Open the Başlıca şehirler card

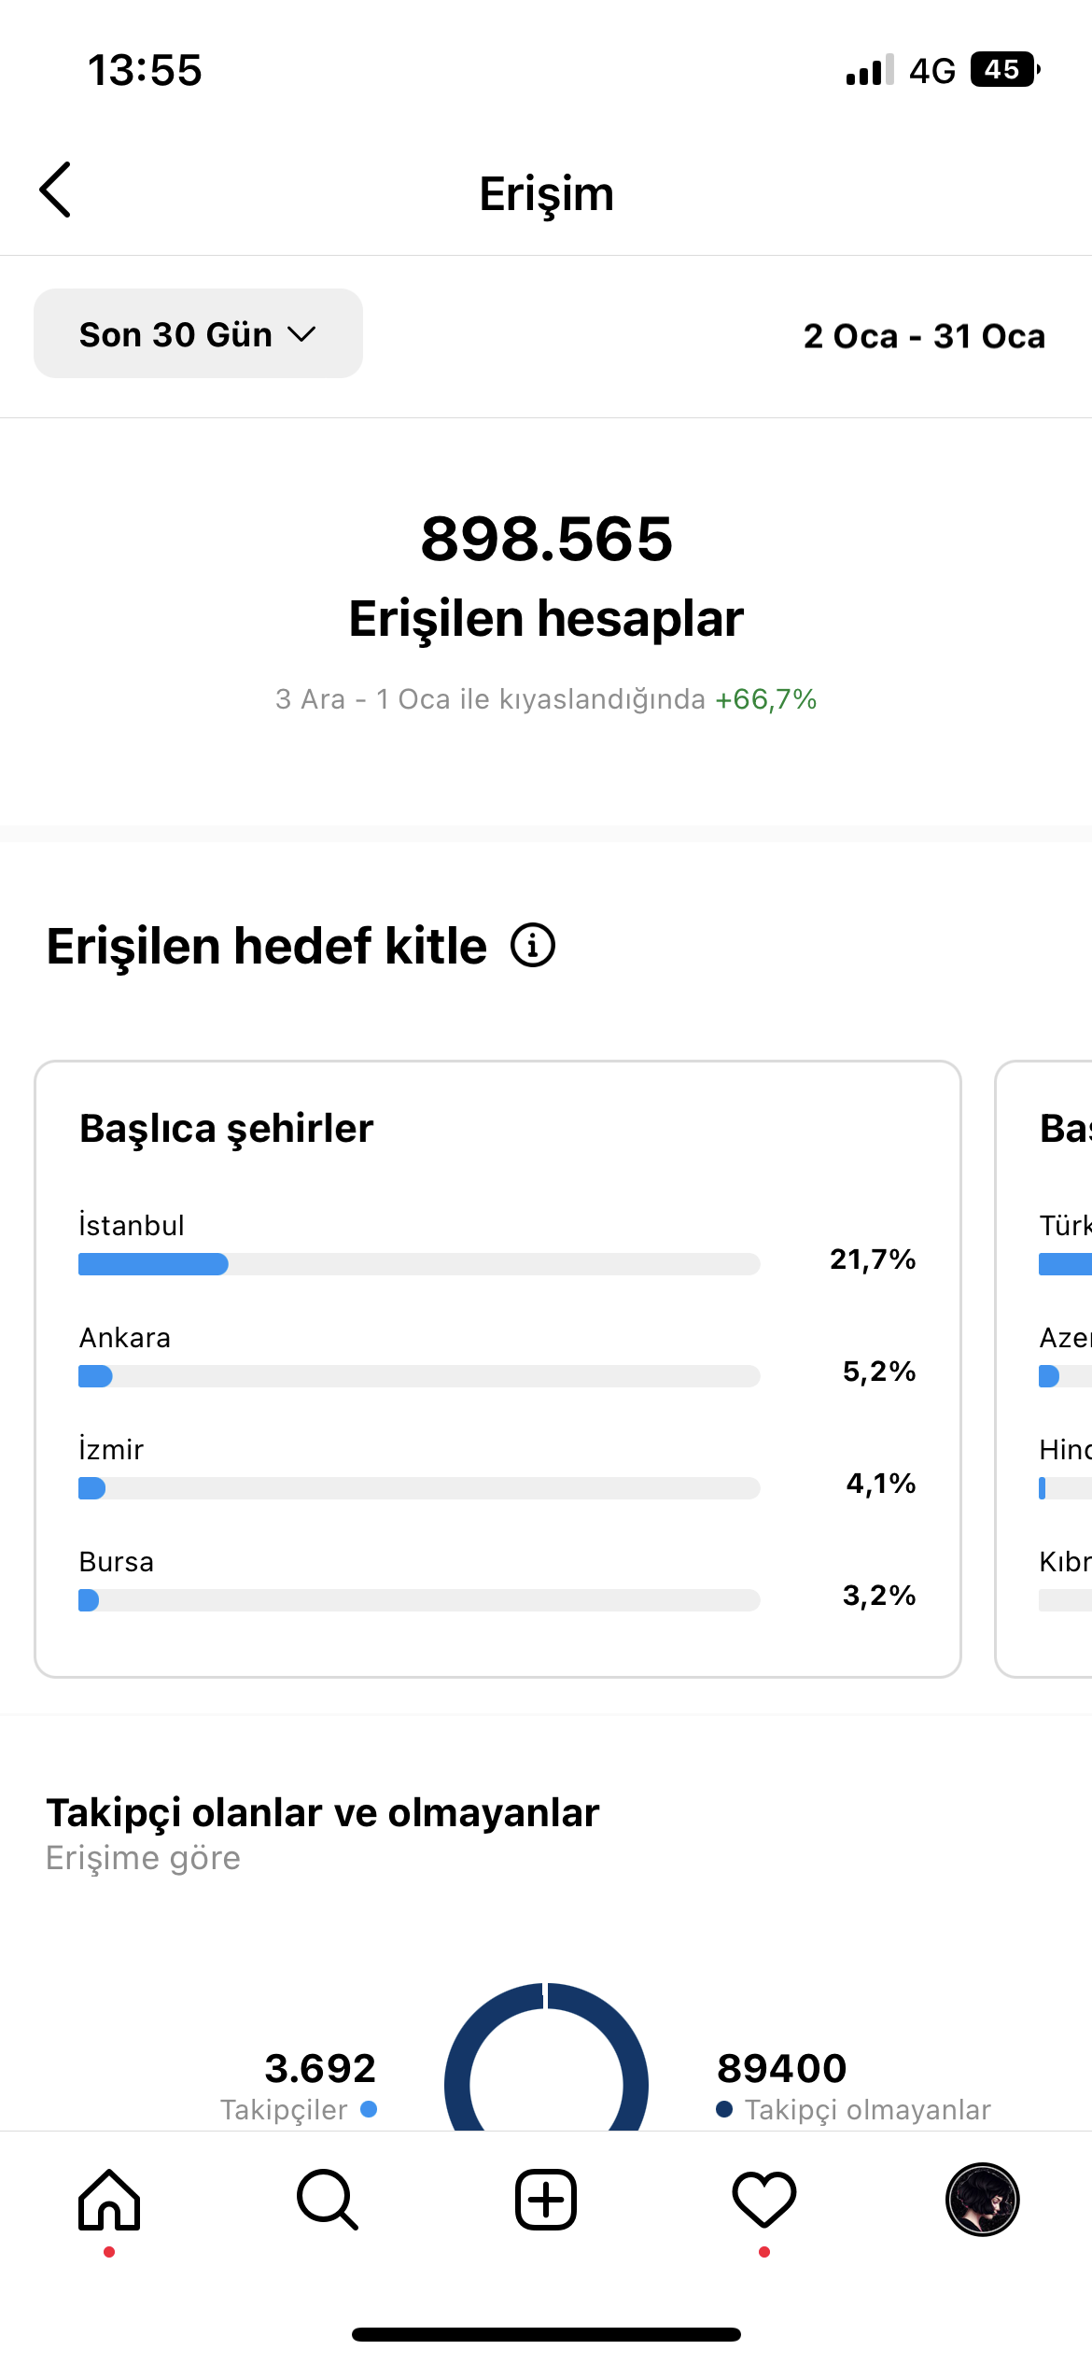[497, 1369]
